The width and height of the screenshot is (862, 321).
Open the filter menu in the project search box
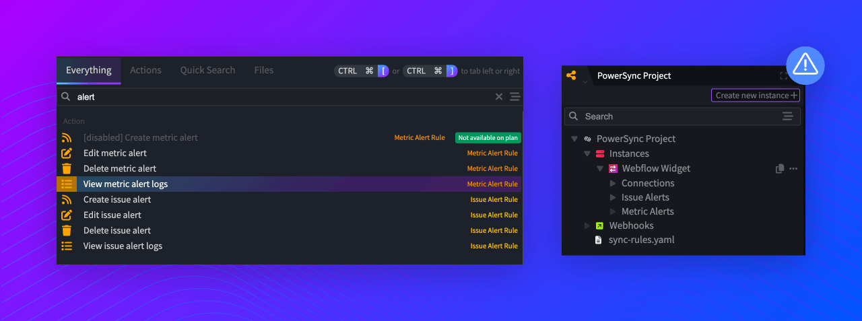point(788,116)
